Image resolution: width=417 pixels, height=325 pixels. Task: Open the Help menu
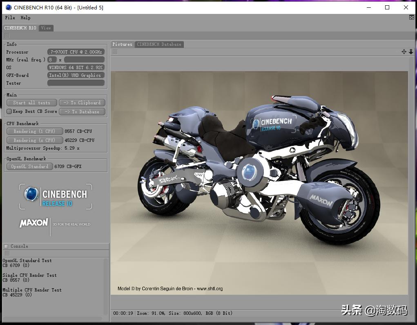[x=25, y=18]
